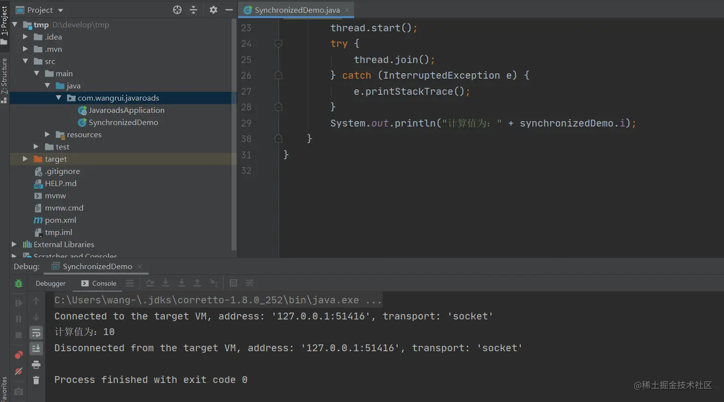
Task: Click the Resume Program icon
Action: pyautogui.click(x=19, y=303)
